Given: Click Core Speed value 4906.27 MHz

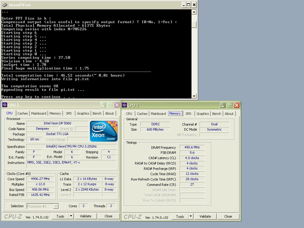Looking at the screenshot, I should [40, 179].
